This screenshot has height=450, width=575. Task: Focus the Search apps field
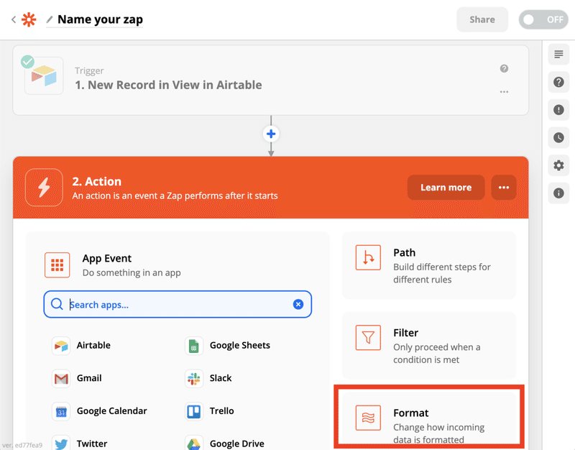[x=178, y=304]
